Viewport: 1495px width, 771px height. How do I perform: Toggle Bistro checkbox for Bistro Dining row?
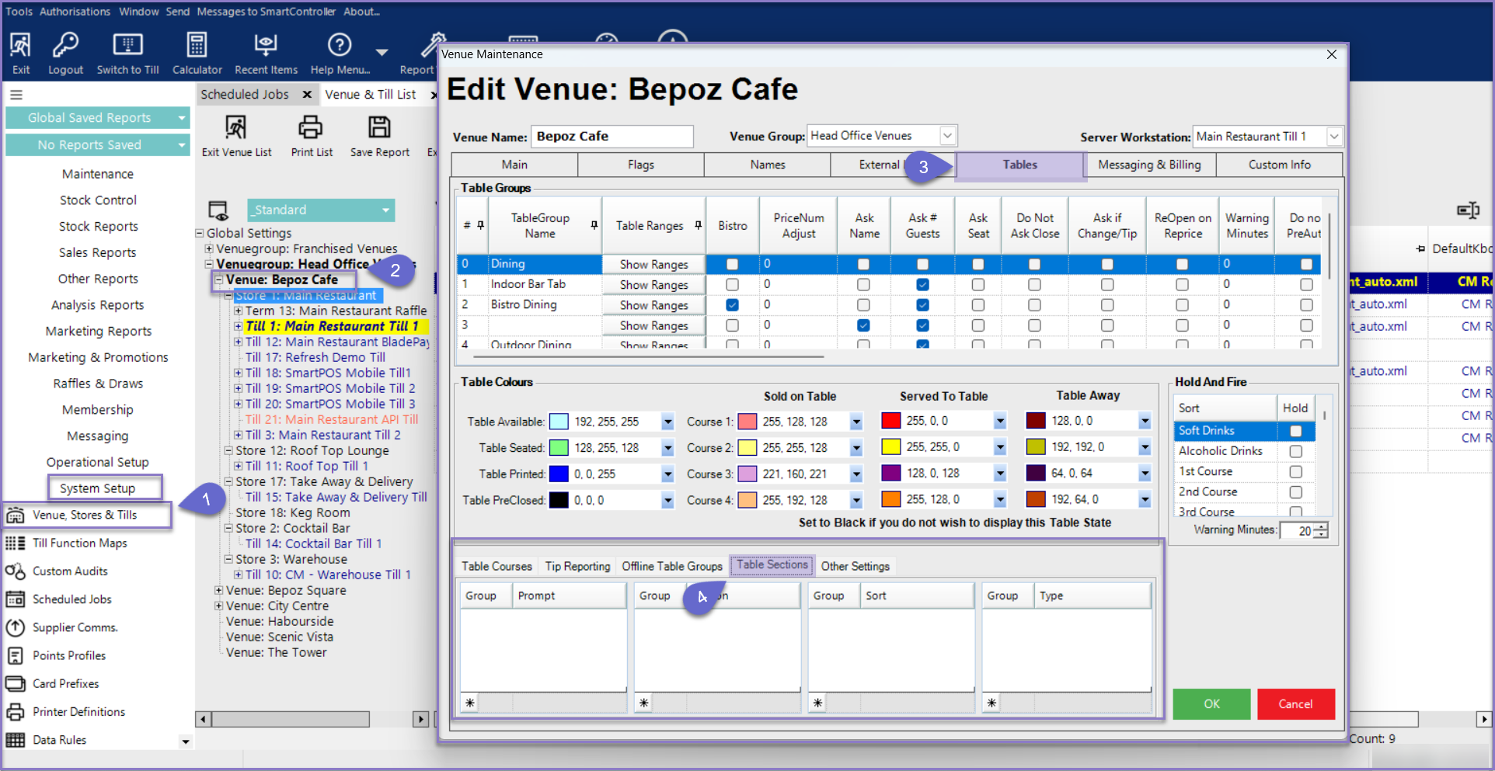click(732, 305)
